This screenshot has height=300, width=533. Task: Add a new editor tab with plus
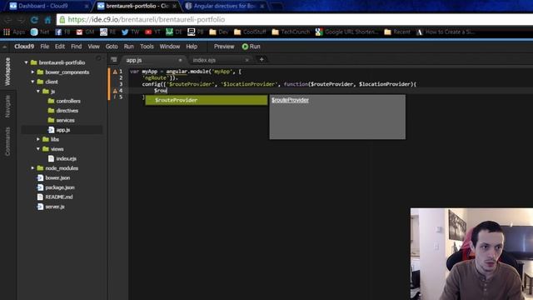point(262,59)
